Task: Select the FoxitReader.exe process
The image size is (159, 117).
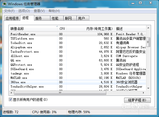Action: [77, 34]
